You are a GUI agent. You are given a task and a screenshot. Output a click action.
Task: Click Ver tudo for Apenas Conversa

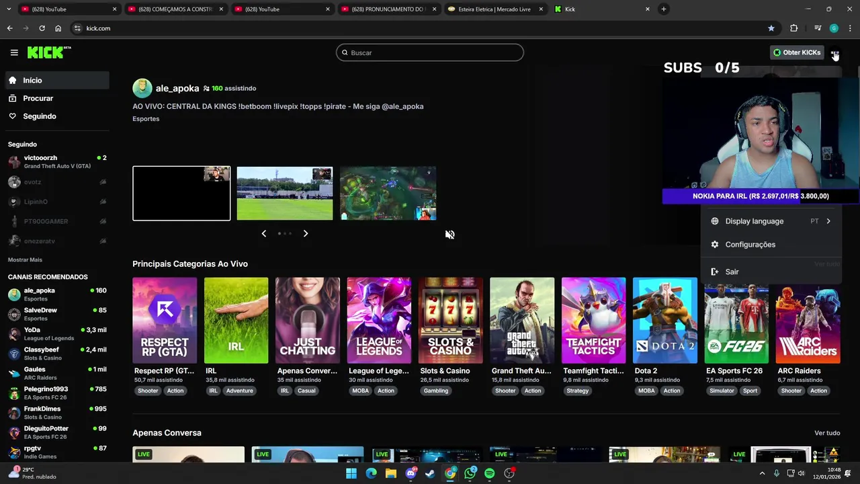827,433
